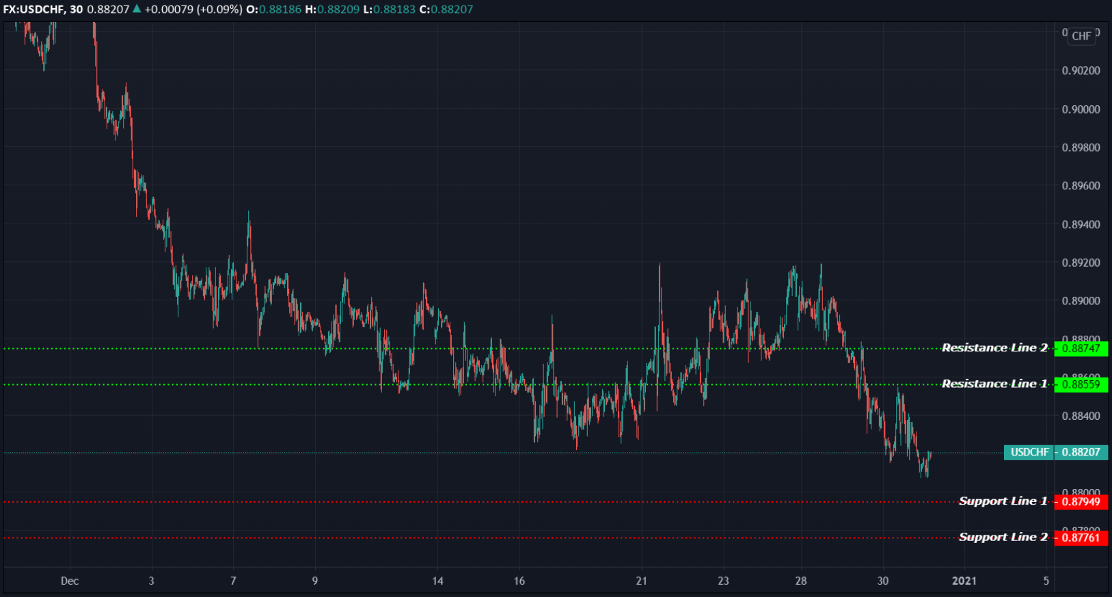This screenshot has width=1112, height=597.
Task: Click the red 0.87761 price tag
Action: point(1081,538)
